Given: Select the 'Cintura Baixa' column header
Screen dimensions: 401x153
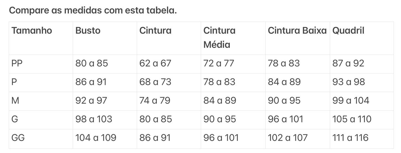Looking at the screenshot, I should [297, 30].
